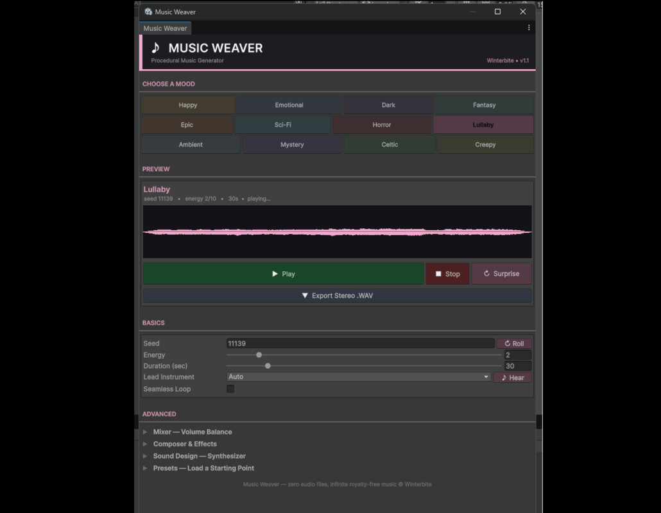The width and height of the screenshot is (661, 513).
Task: Select the Celtic mood
Action: (390, 144)
